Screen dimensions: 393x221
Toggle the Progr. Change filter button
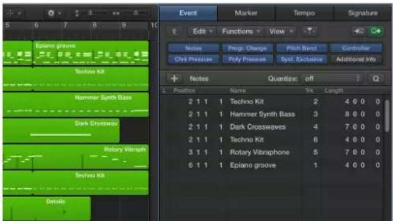pyautogui.click(x=247, y=48)
